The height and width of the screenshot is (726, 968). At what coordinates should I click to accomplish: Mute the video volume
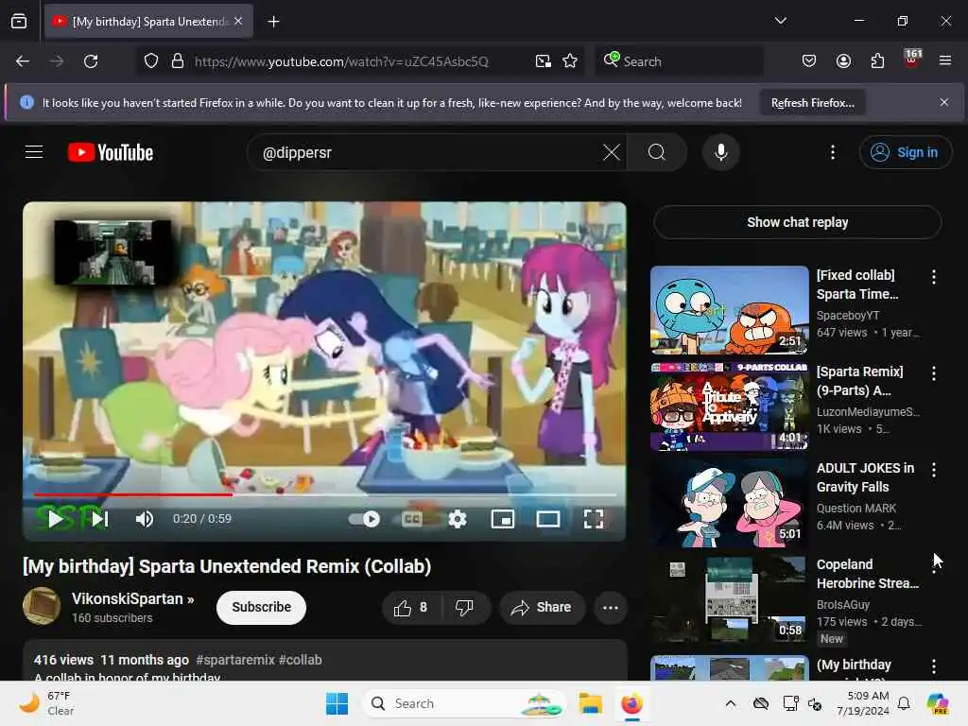[144, 519]
